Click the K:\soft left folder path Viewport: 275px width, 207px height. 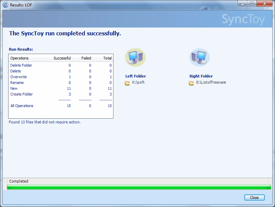tap(138, 82)
